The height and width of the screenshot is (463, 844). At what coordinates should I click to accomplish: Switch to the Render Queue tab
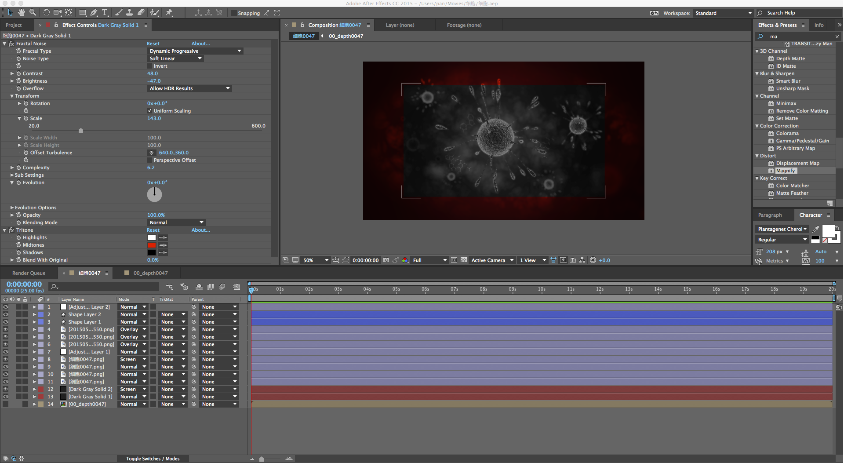coord(29,273)
